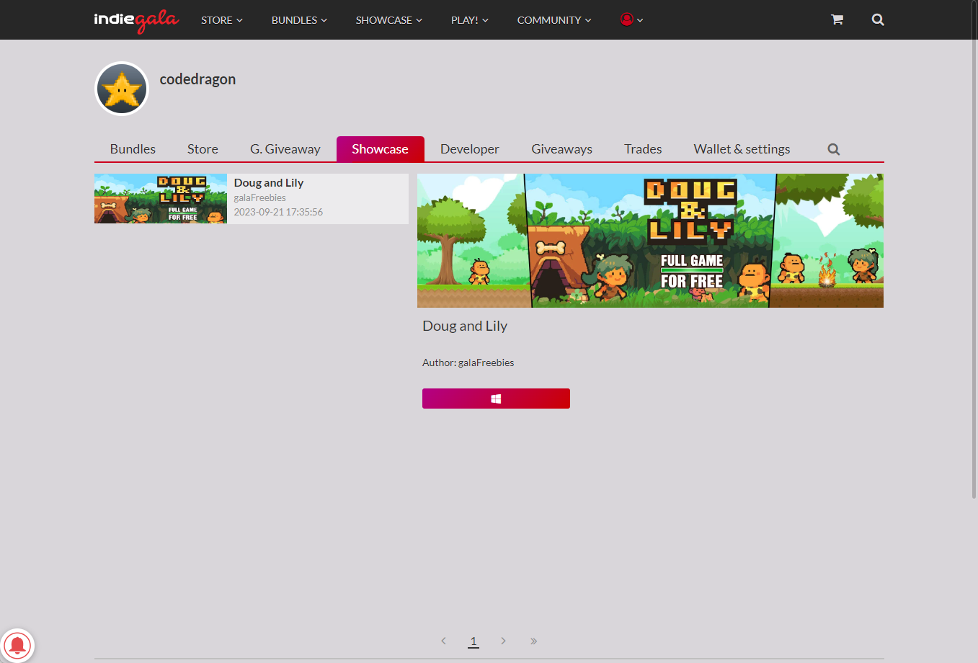This screenshot has height=663, width=978.
Task: Go to previous page arrow
Action: [x=443, y=641]
